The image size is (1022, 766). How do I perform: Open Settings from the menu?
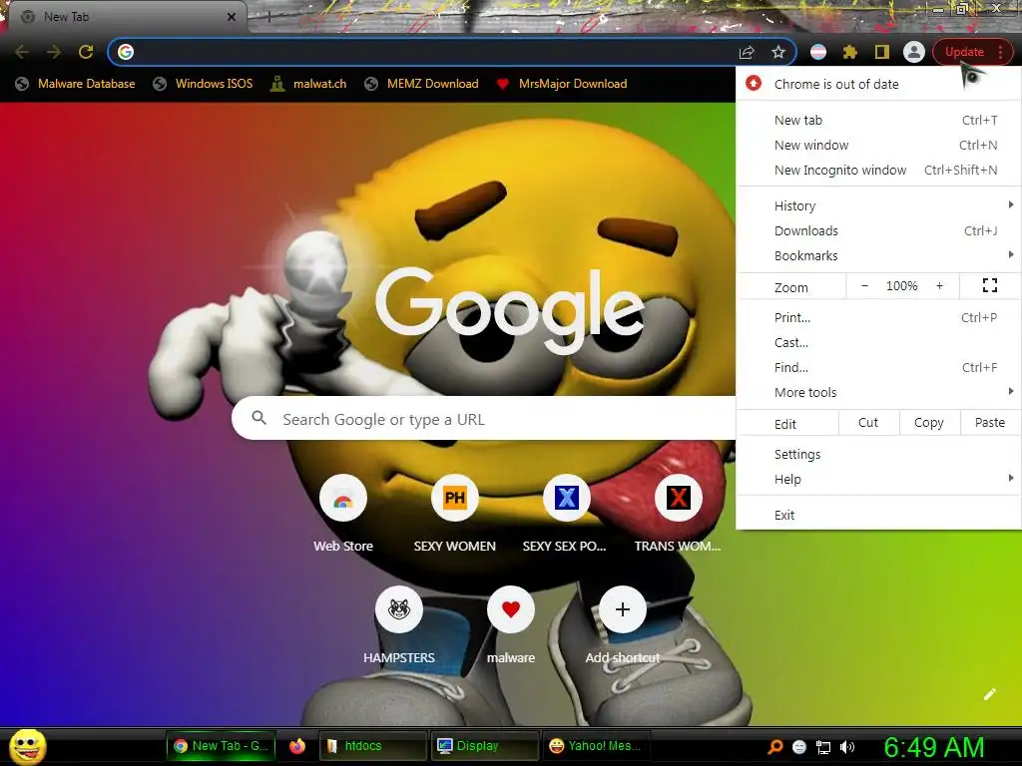878,454
